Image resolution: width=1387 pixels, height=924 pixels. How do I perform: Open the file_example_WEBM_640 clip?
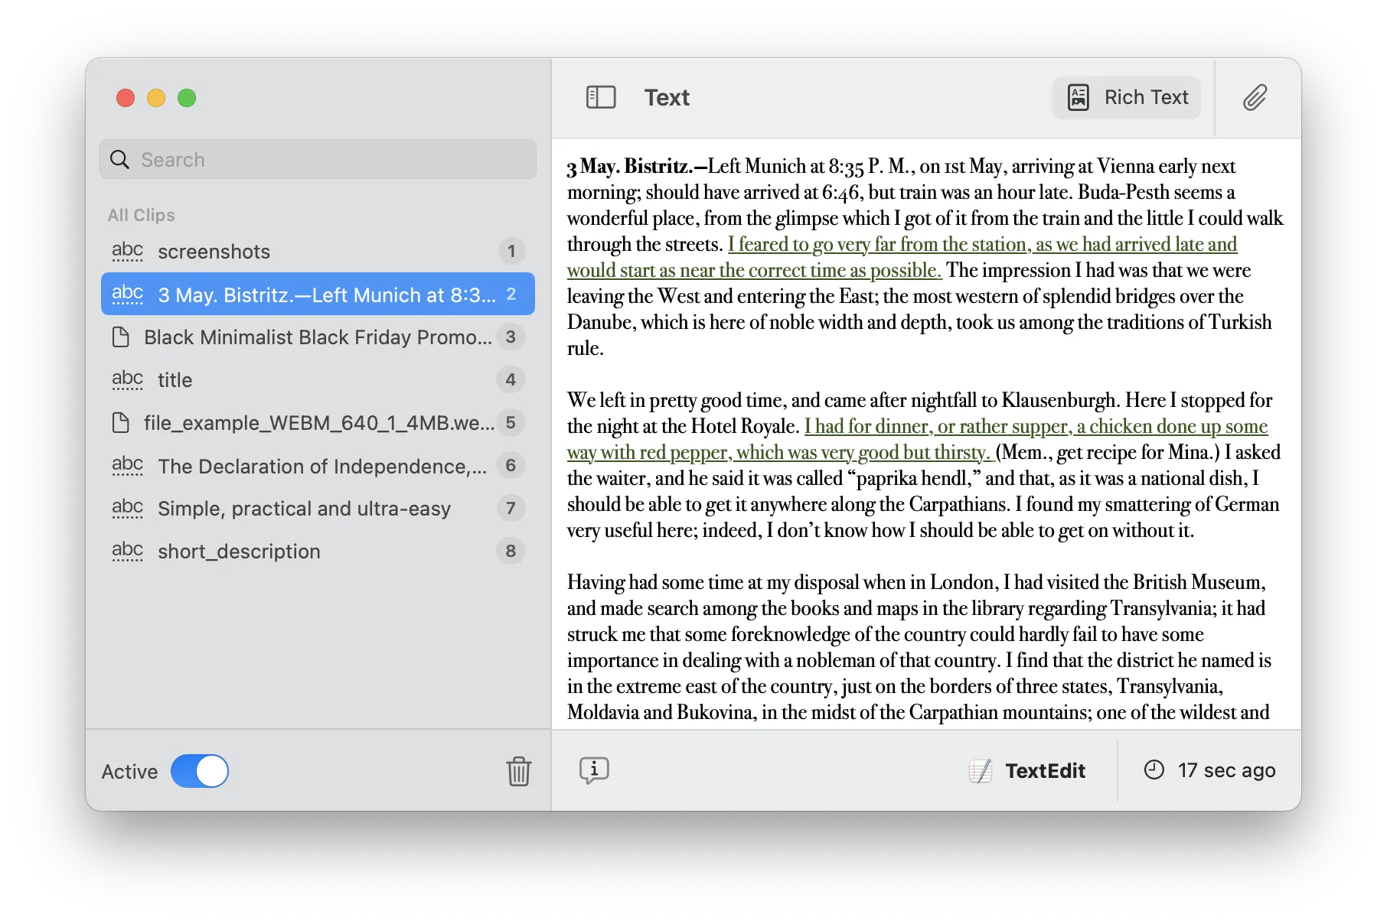pos(318,423)
